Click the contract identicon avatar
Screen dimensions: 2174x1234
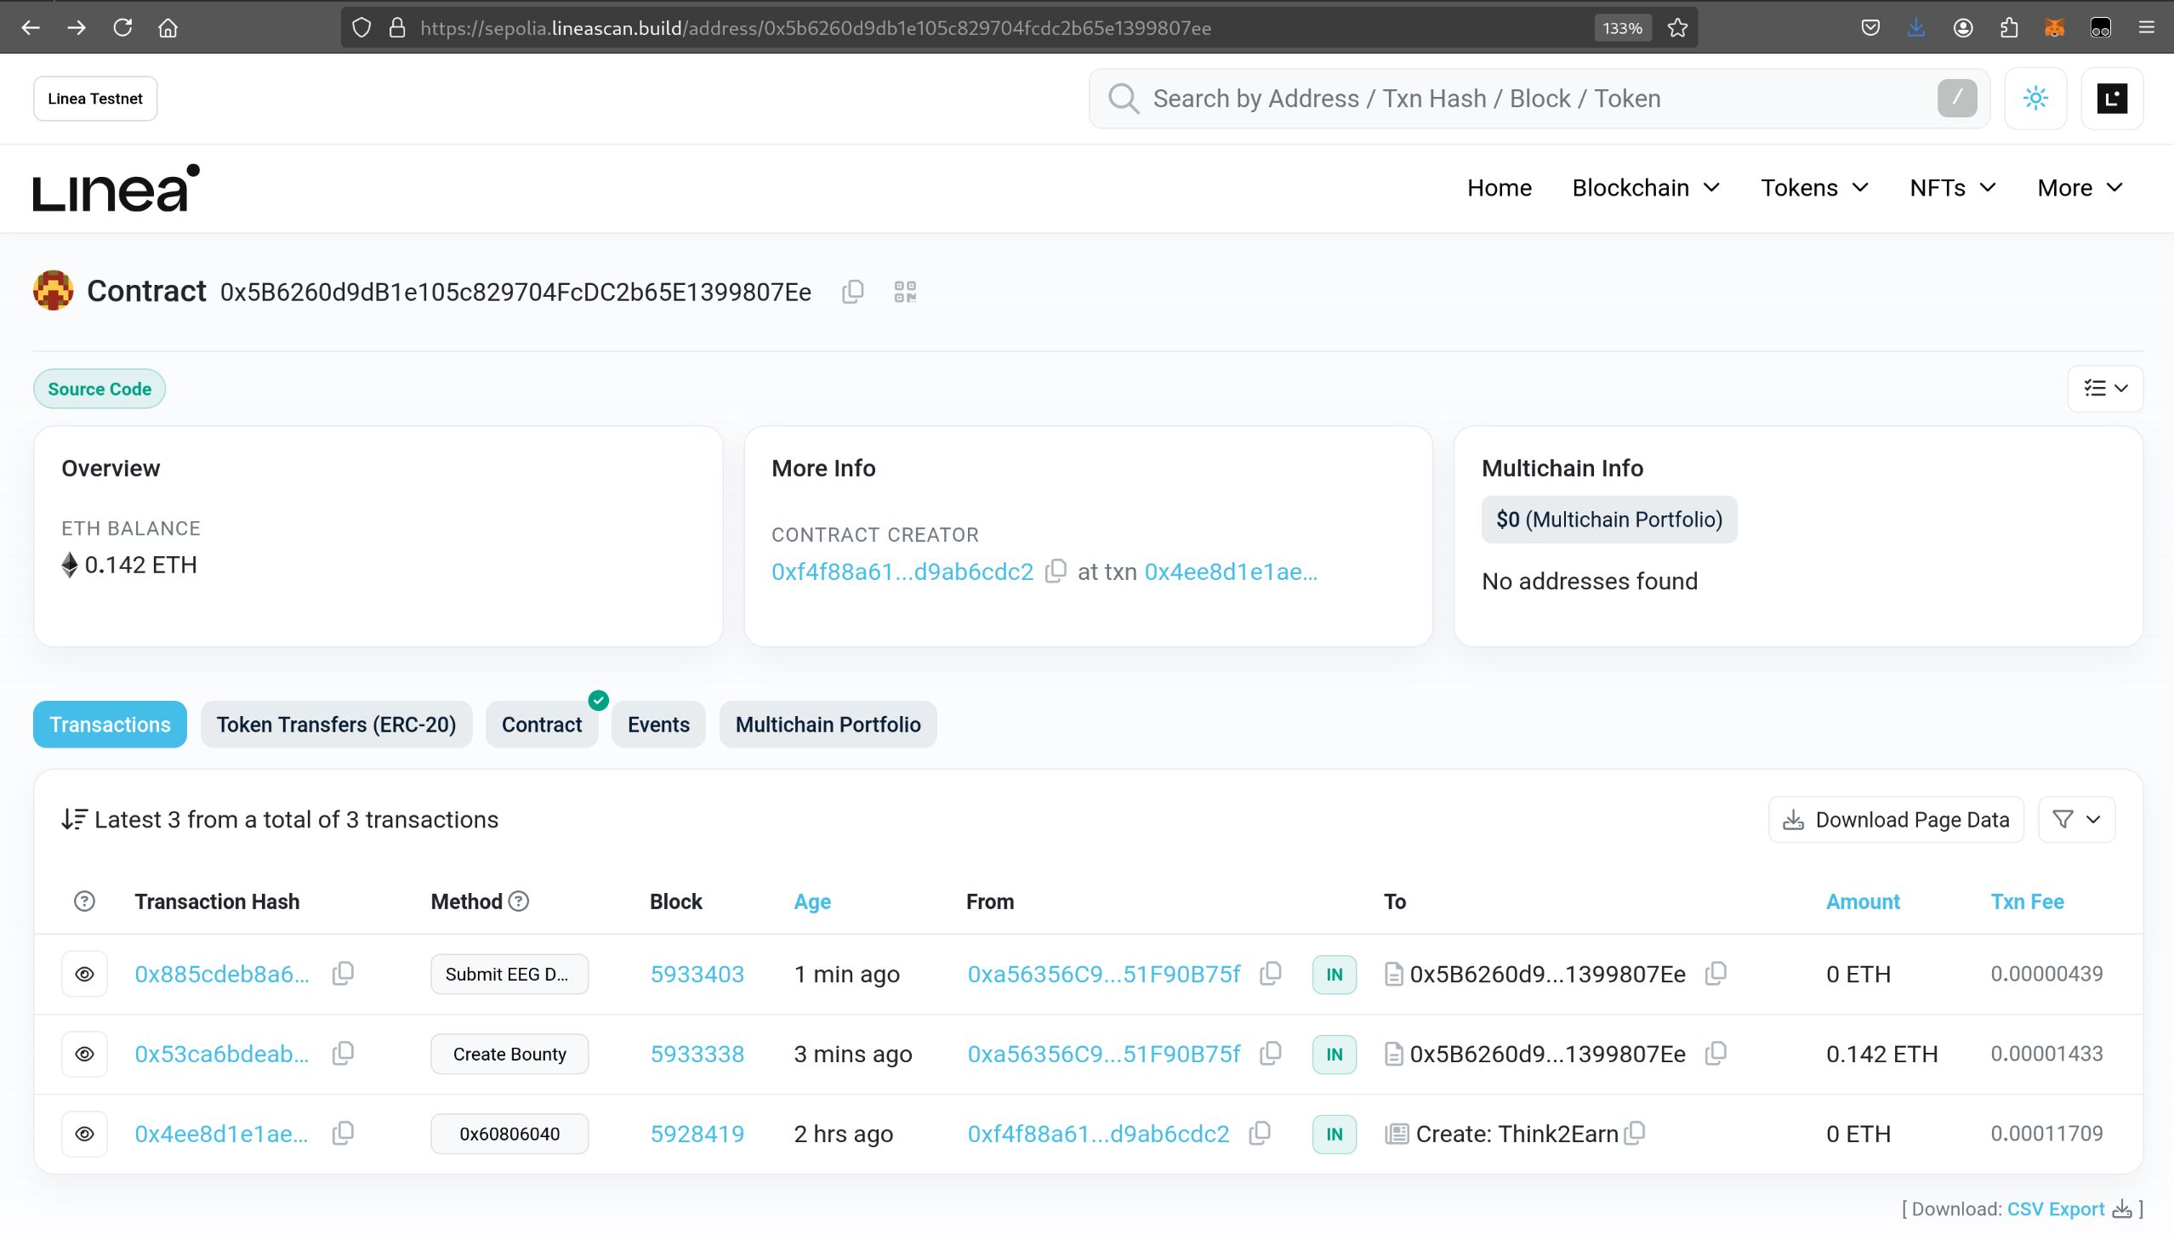(x=53, y=291)
